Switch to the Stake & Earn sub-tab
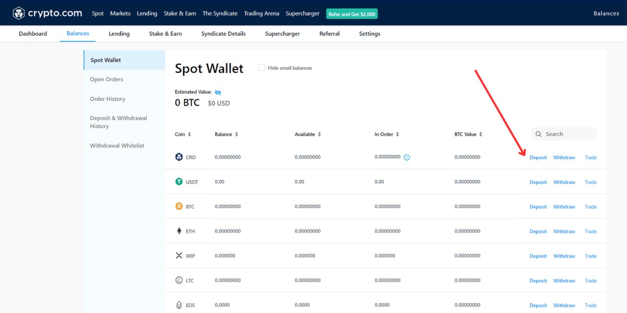 pyautogui.click(x=166, y=33)
